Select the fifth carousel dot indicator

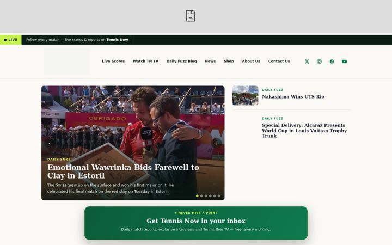(x=215, y=196)
